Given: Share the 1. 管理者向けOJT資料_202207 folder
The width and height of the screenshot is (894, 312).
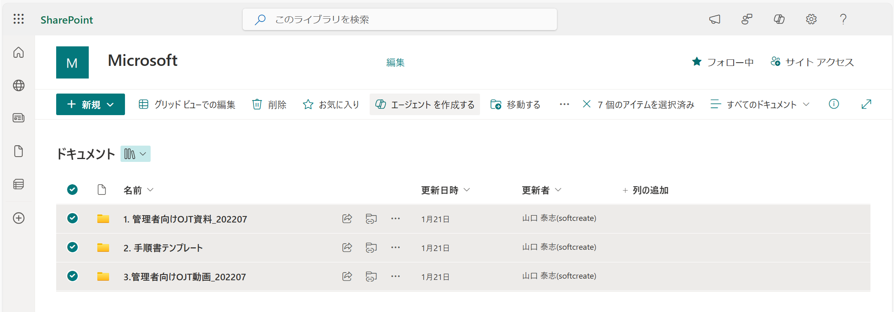Looking at the screenshot, I should pos(347,218).
